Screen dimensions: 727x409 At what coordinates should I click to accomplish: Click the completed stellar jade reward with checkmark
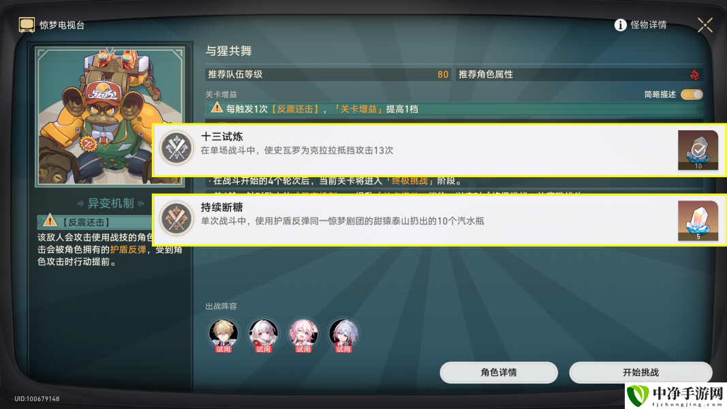point(698,150)
